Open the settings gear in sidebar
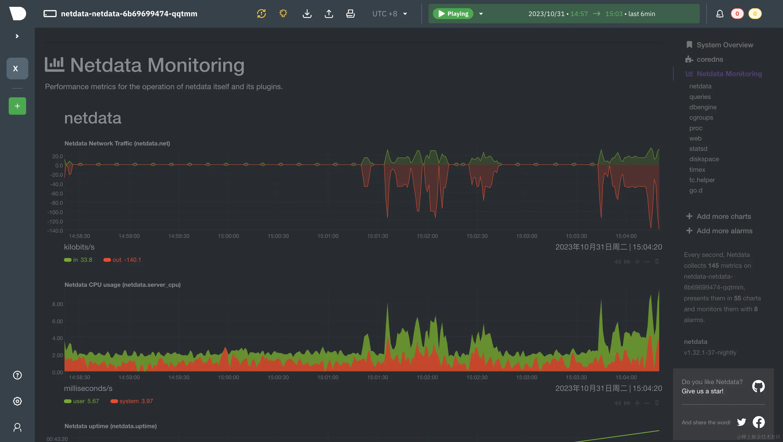This screenshot has width=783, height=442. click(x=17, y=401)
